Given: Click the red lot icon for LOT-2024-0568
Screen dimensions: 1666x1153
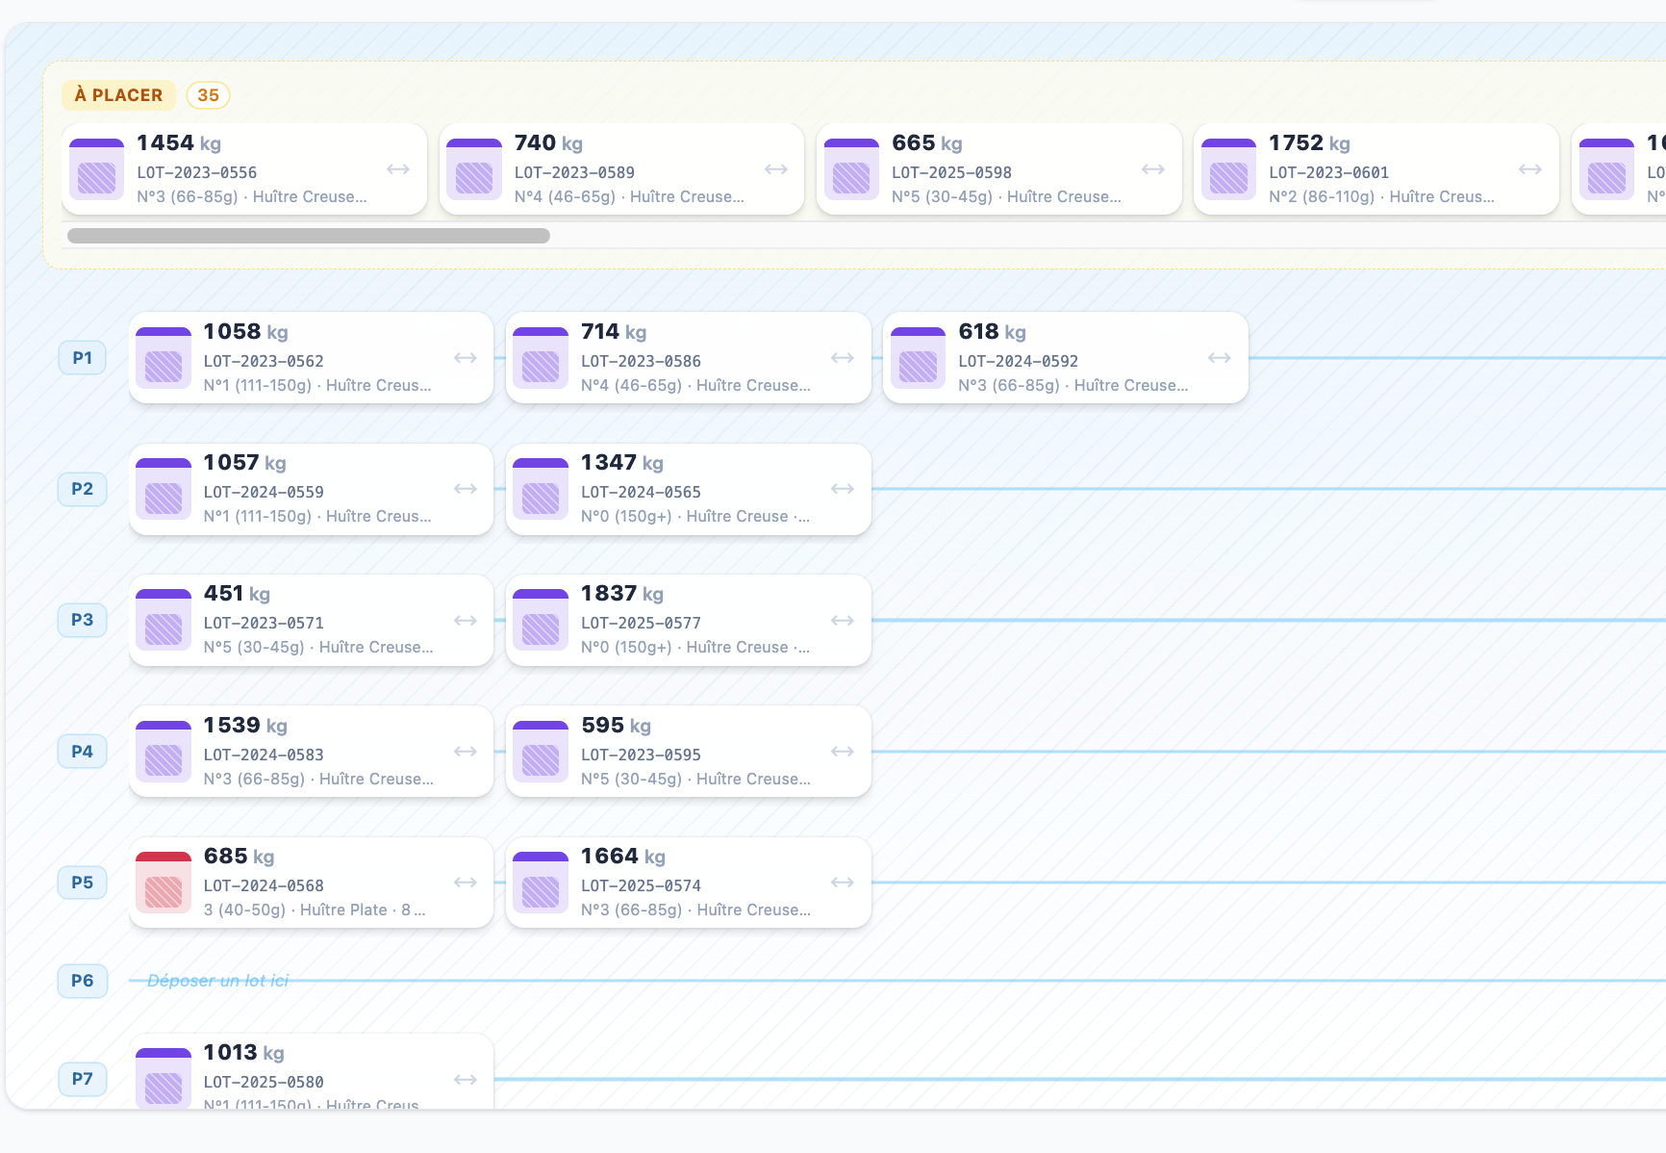Looking at the screenshot, I should click(164, 882).
